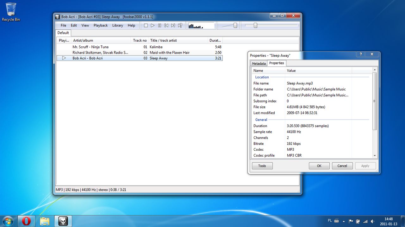Viewport: 405px width, 227px height.
Task: Switch to the Metadata tab
Action: coord(259,63)
